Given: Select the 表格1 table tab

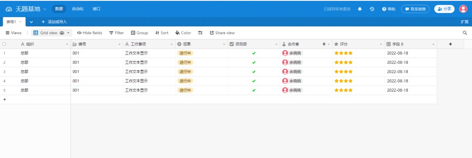Looking at the screenshot, I should click(14, 22).
